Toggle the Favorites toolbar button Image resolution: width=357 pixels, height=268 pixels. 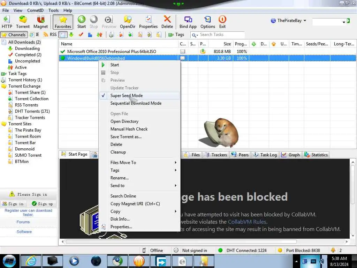pyautogui.click(x=63, y=22)
